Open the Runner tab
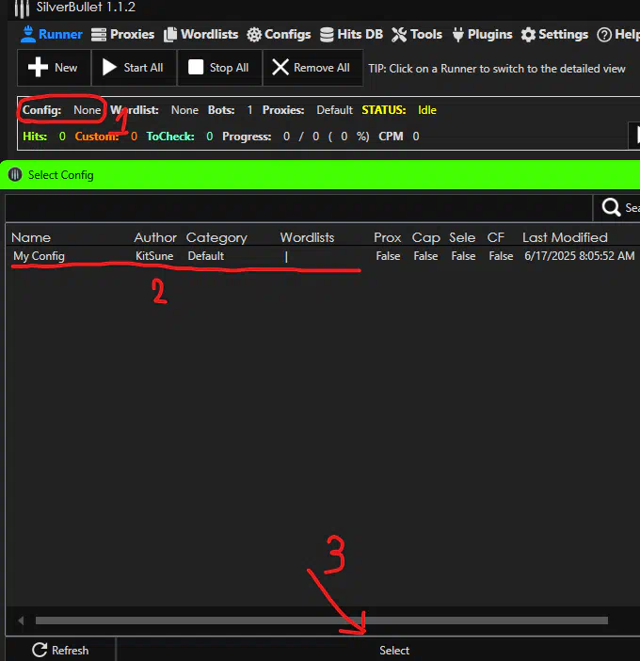Viewport: 640px width, 661px height. pyautogui.click(x=52, y=34)
